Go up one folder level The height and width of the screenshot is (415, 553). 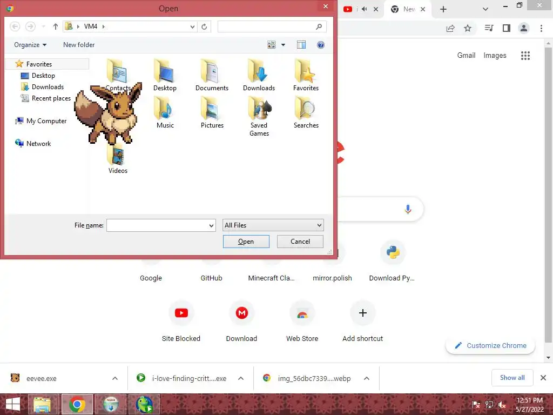click(56, 26)
